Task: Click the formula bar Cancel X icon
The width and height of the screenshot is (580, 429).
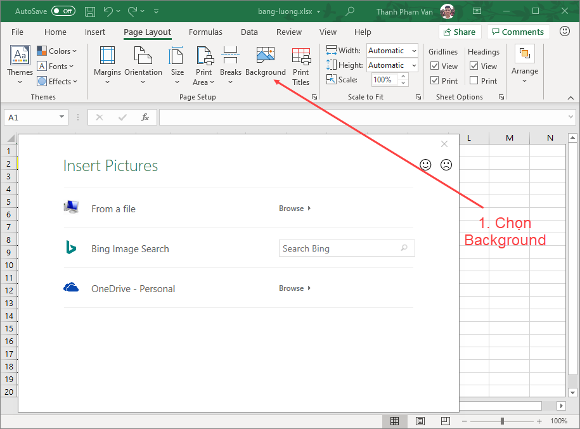Action: [100, 117]
